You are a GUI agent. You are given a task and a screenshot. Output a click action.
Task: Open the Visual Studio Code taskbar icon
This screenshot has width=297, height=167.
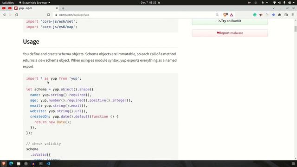pos(48,164)
